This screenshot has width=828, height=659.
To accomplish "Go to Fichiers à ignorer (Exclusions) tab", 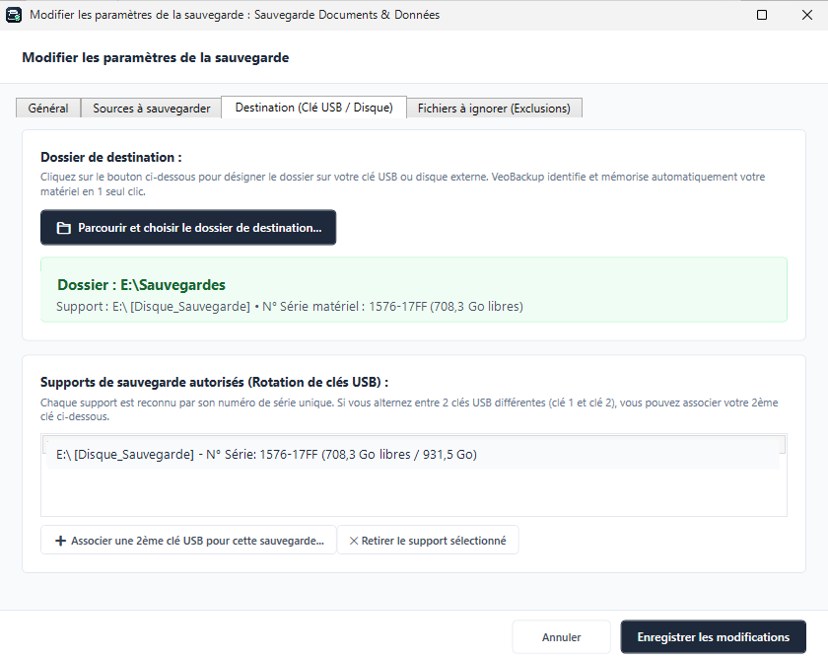I will (494, 108).
